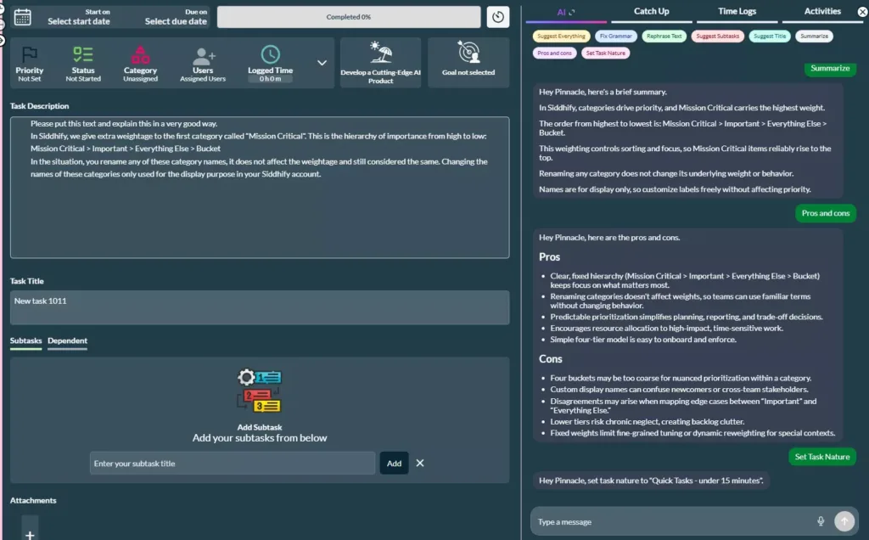The image size is (869, 540).
Task: Click the Task Title field New task 1011
Action: tap(260, 307)
